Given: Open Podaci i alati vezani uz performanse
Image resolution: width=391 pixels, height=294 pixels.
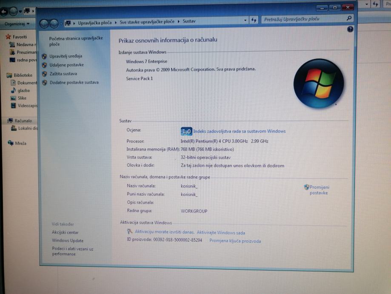Looking at the screenshot, I should [73, 251].
